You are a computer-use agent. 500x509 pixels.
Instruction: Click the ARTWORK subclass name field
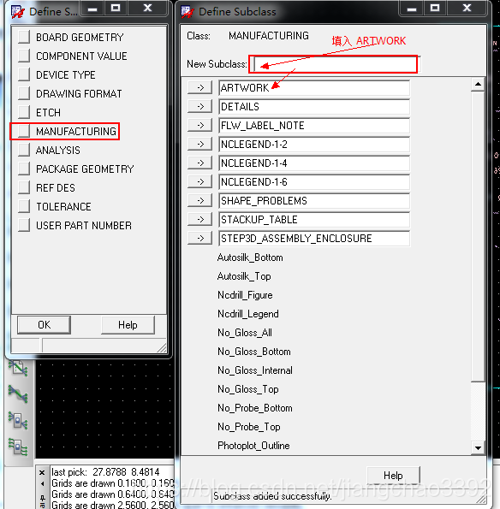pyautogui.click(x=314, y=87)
